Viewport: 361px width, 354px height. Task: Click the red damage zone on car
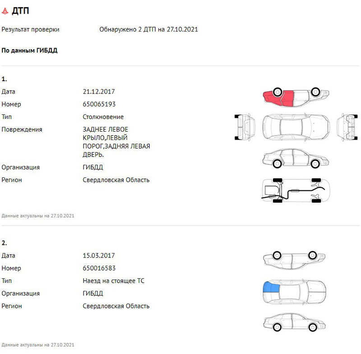click(279, 97)
